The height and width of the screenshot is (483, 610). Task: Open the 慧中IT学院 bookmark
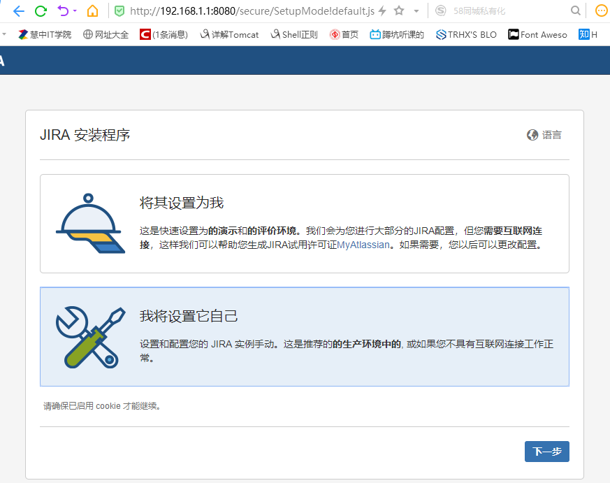click(x=44, y=35)
